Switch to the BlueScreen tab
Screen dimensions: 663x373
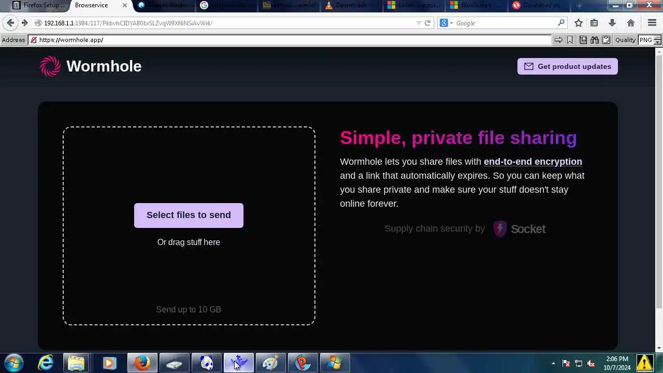click(x=475, y=5)
